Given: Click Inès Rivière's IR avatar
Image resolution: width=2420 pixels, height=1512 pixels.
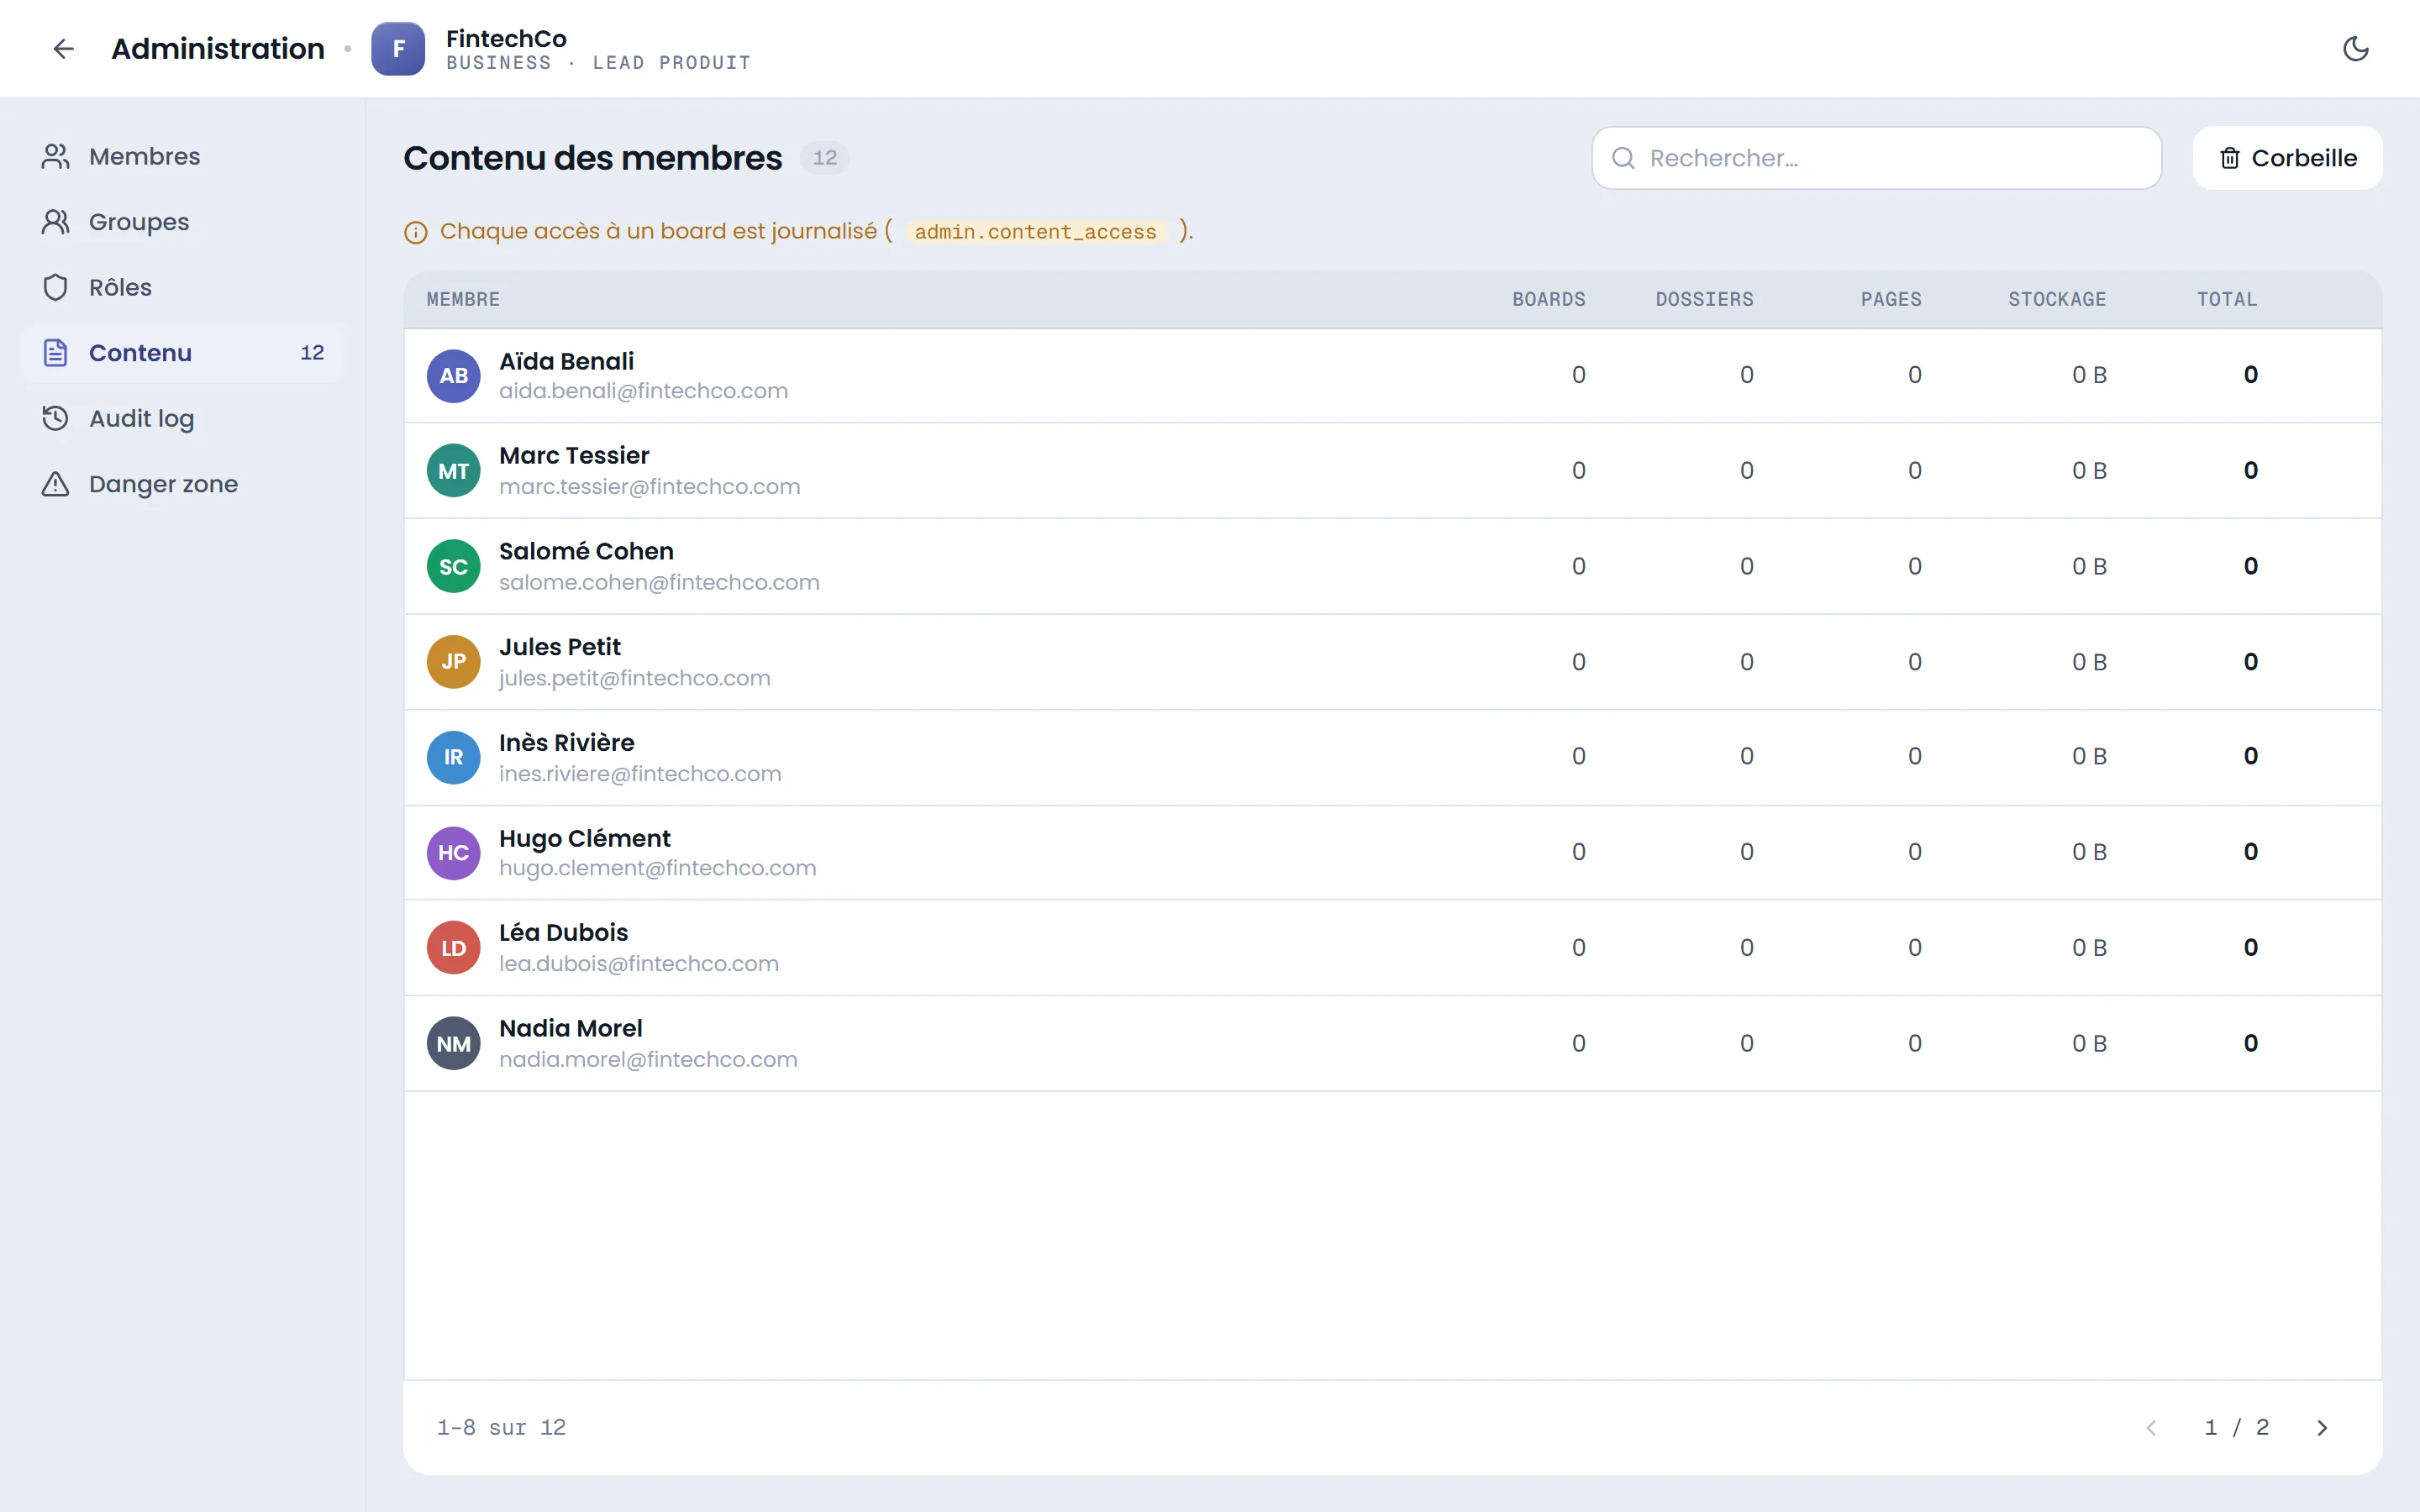Looking at the screenshot, I should (x=454, y=758).
